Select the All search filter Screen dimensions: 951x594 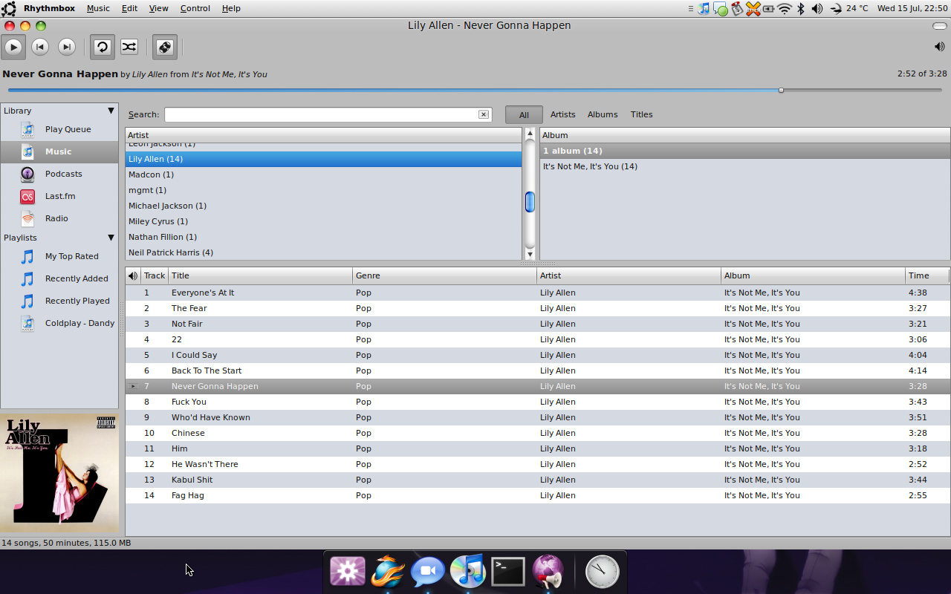(524, 115)
